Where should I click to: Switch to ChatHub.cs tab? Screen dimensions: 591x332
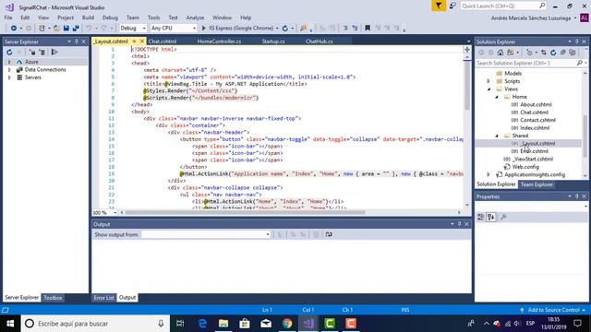coord(320,41)
